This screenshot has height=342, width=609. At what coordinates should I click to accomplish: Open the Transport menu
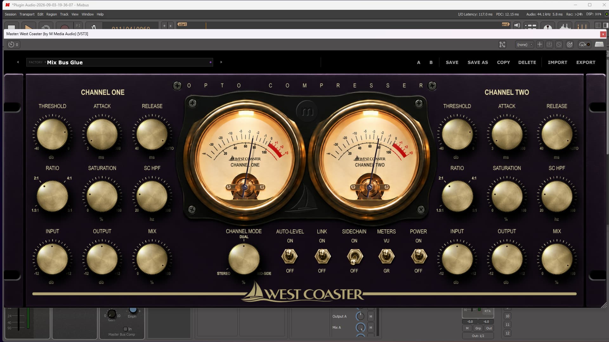pyautogui.click(x=27, y=14)
